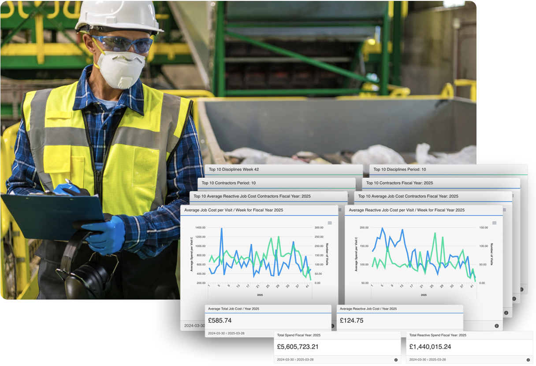The image size is (536, 366).
Task: Click the Total Spend card date range text
Action: click(295, 360)
